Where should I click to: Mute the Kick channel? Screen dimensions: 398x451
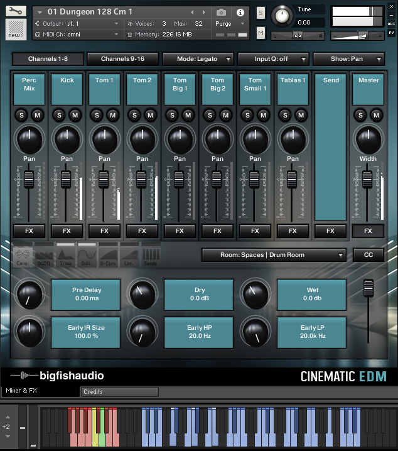(x=75, y=116)
